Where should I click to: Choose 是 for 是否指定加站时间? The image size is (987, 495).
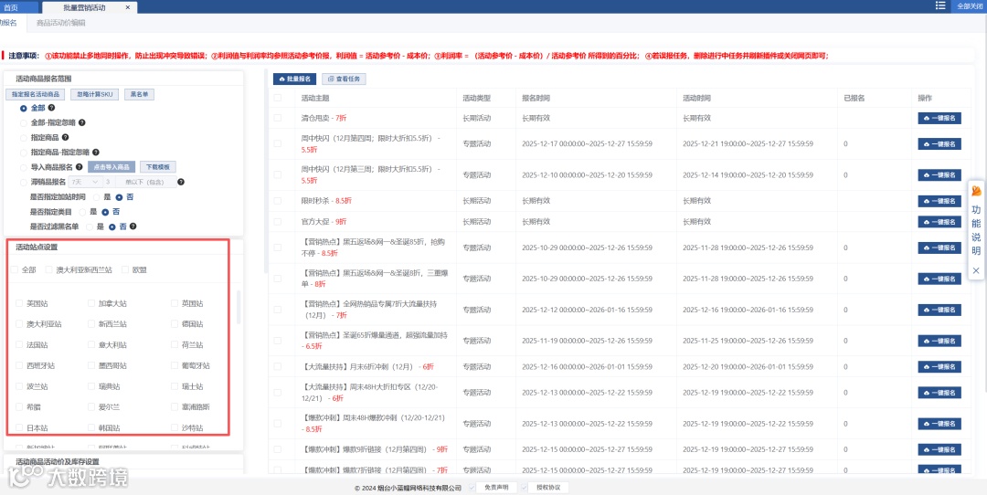97,197
